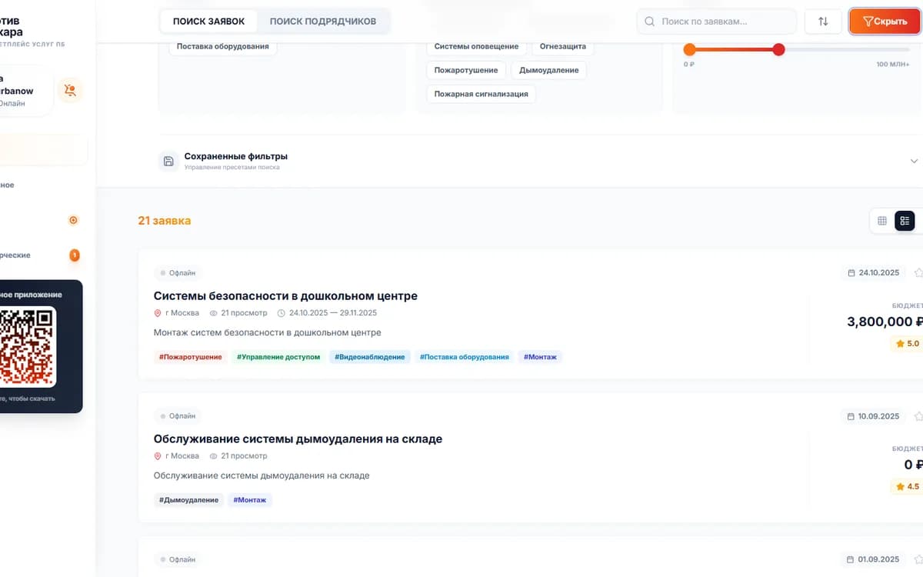
Task: Click #Монтаж tag on the preschool security request
Action: pos(541,357)
